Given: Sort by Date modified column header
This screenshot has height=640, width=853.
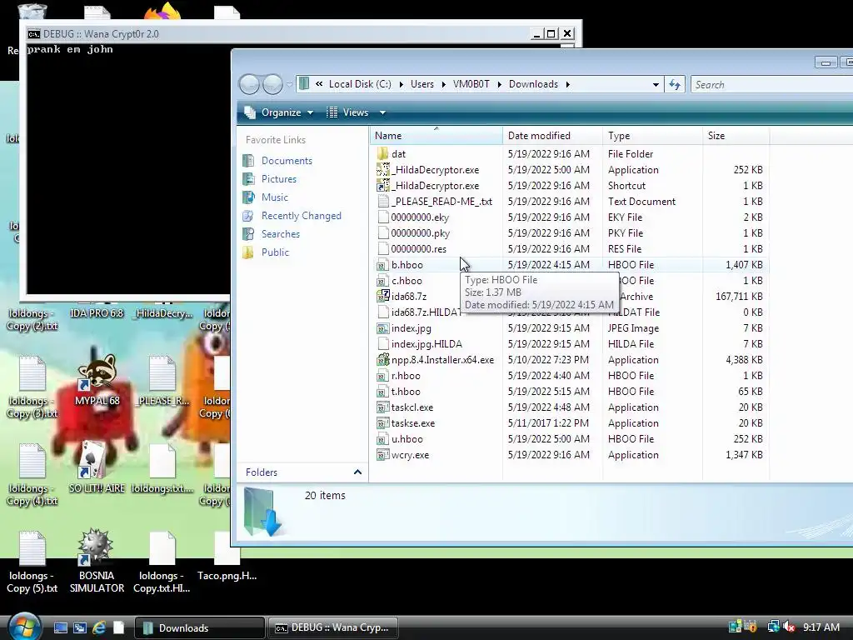Looking at the screenshot, I should pyautogui.click(x=553, y=136).
